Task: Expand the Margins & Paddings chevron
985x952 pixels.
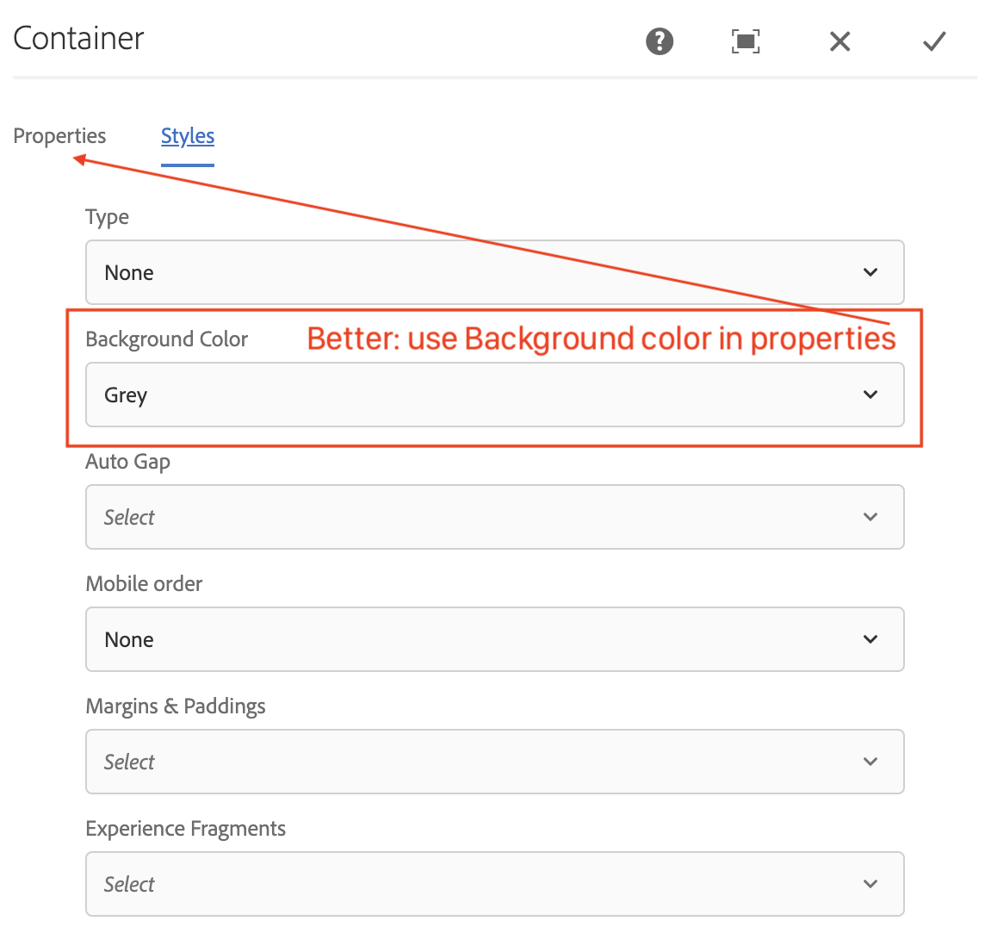Action: (870, 762)
